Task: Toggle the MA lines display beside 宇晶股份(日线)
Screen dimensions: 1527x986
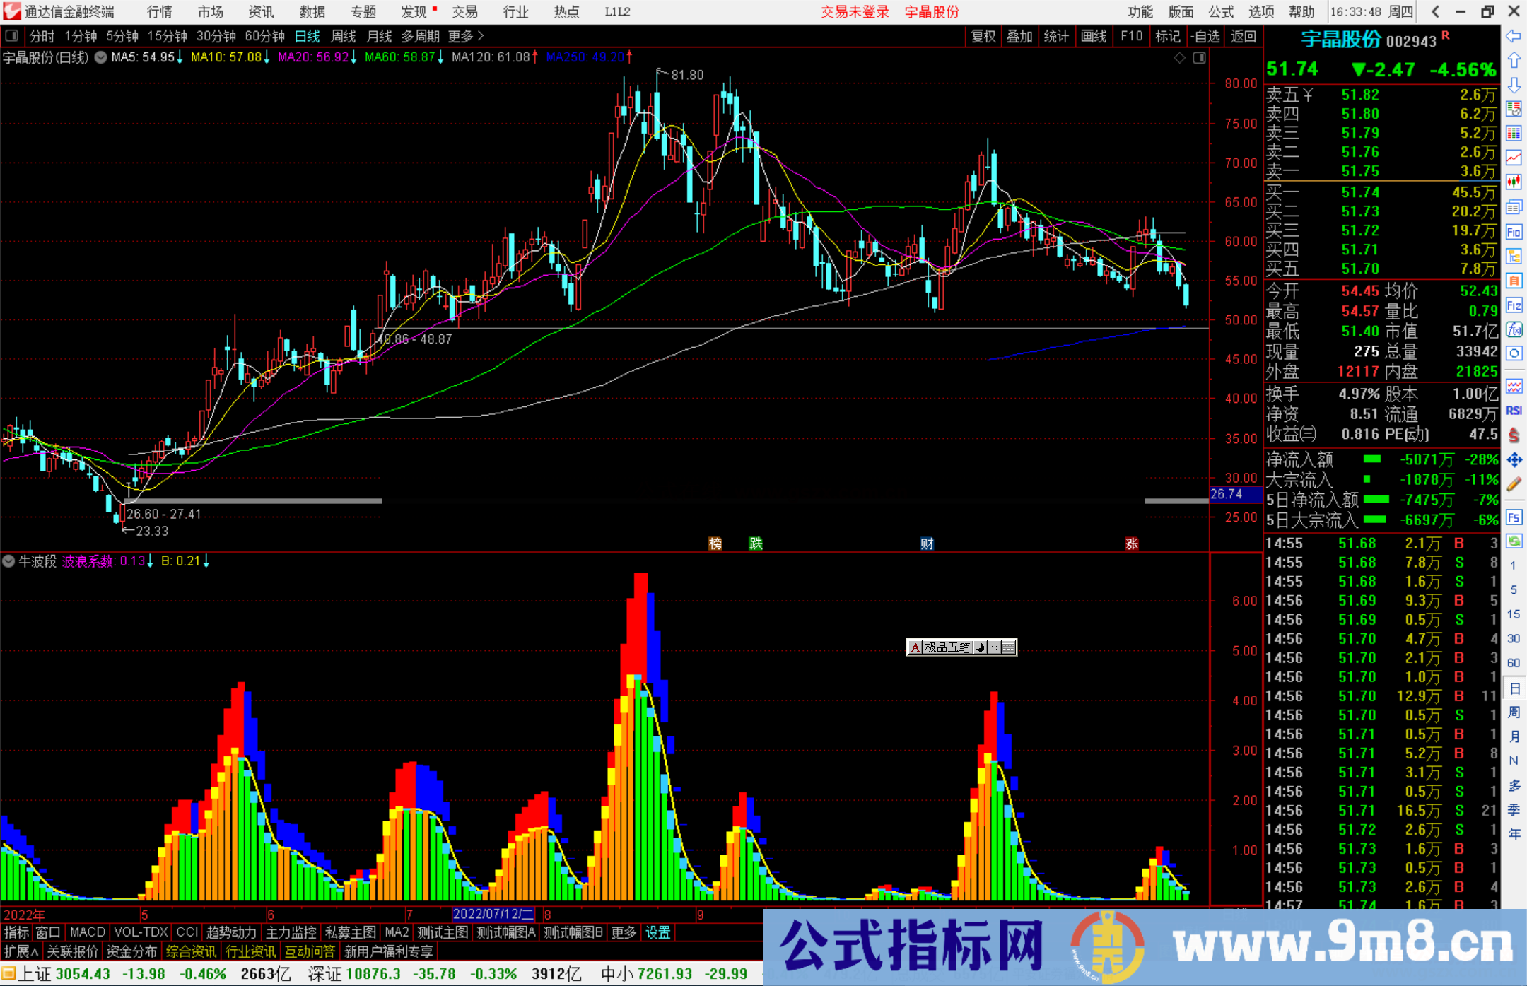Action: click(x=100, y=58)
